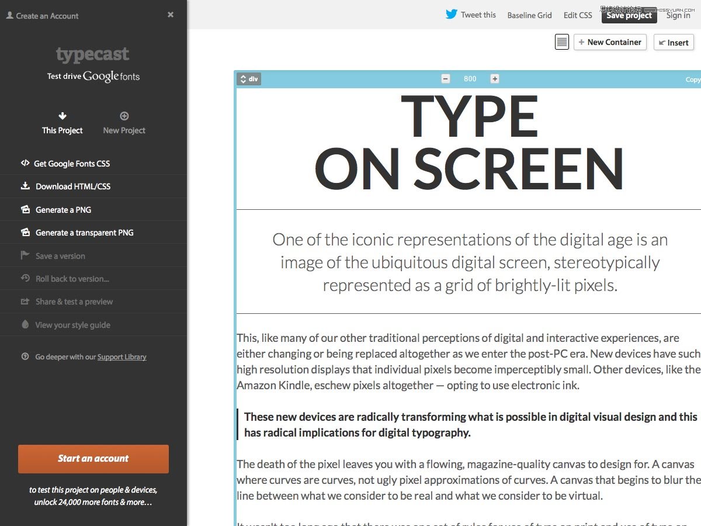Toggle the Baseline Grid option
The width and height of the screenshot is (701, 526).
(529, 15)
